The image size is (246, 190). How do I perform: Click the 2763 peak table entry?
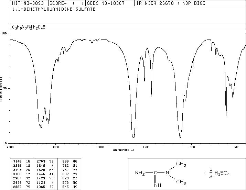pos(45,161)
